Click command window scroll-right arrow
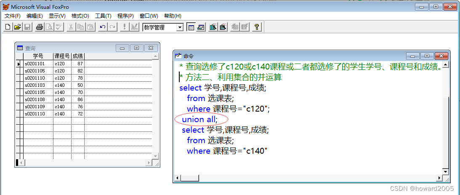460x195 pixels. (x=439, y=178)
